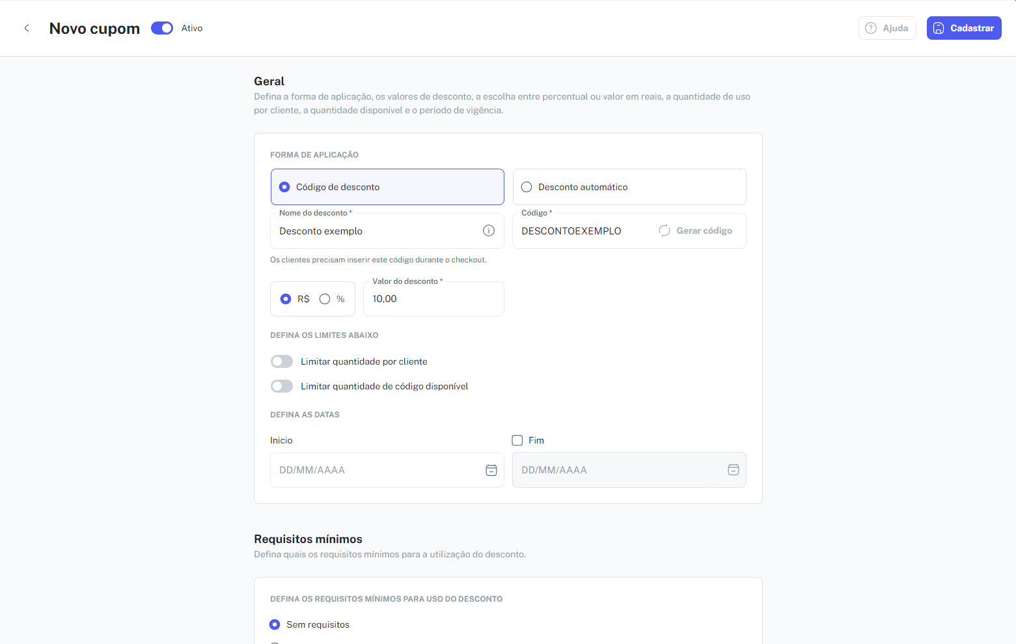Viewport: 1016px width, 644px height.
Task: Go back using the left chevron arrow
Action: click(x=27, y=28)
